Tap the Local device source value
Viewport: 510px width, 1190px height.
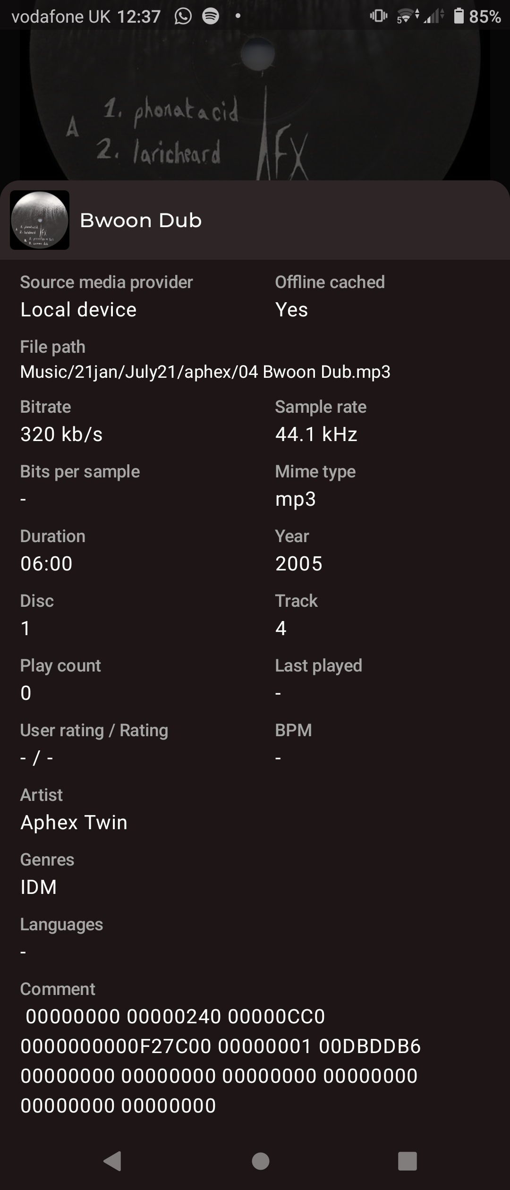78,310
